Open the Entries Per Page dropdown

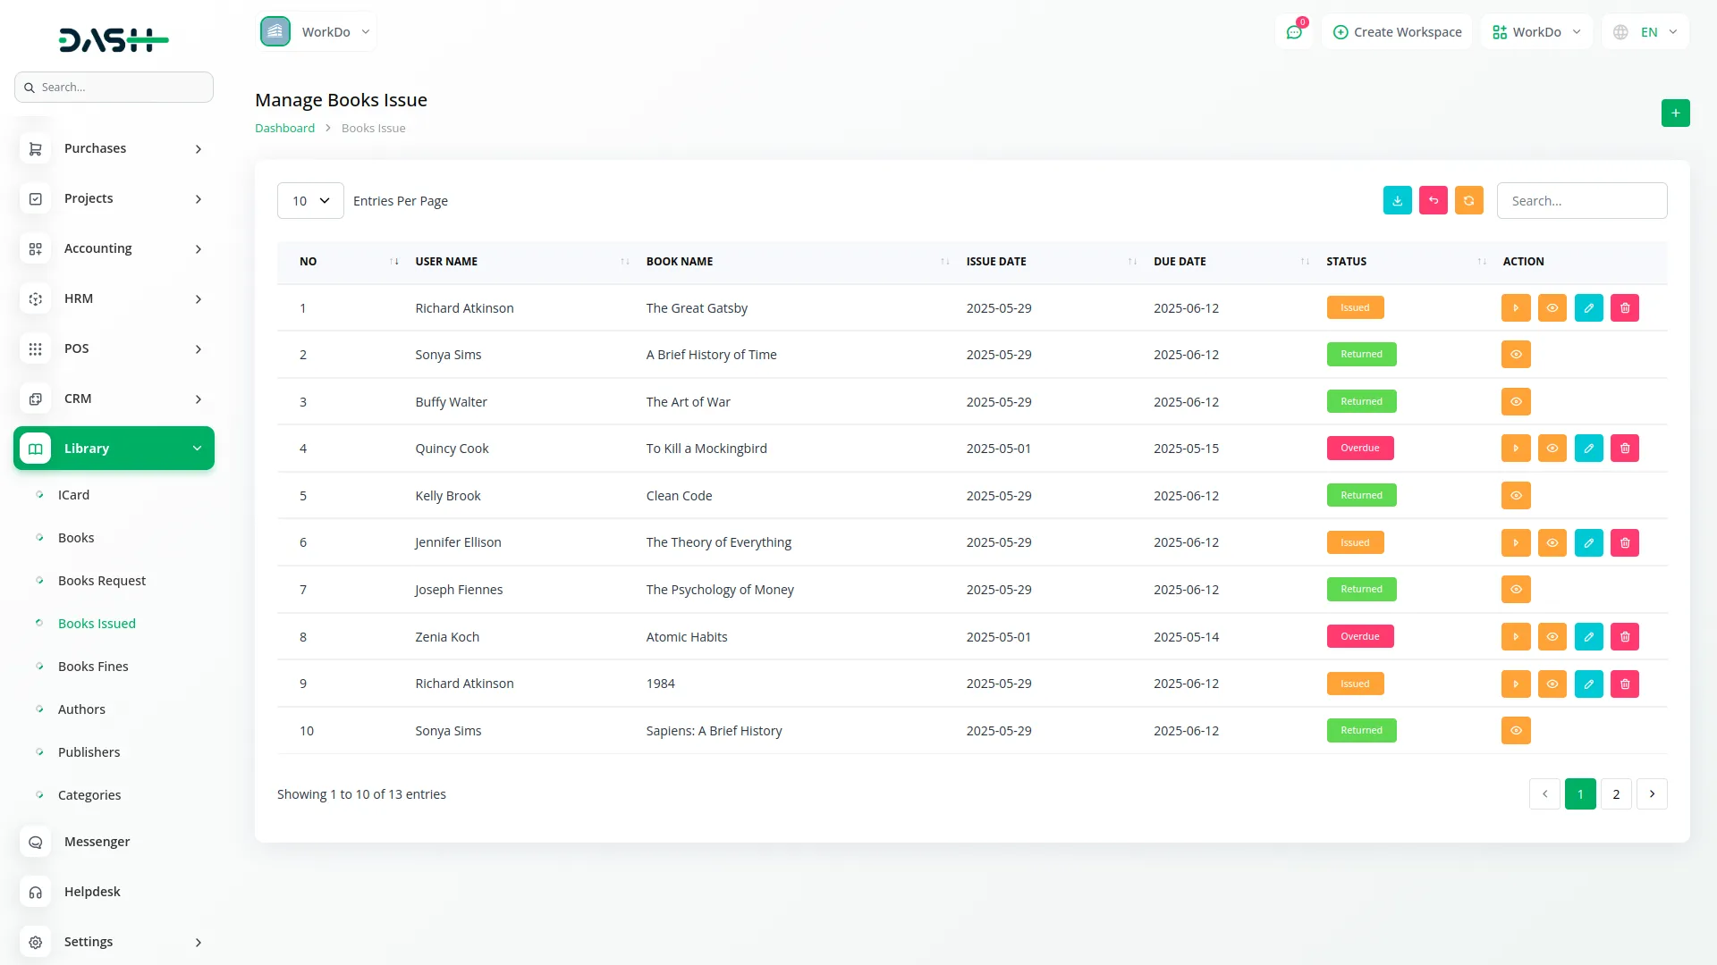309,200
